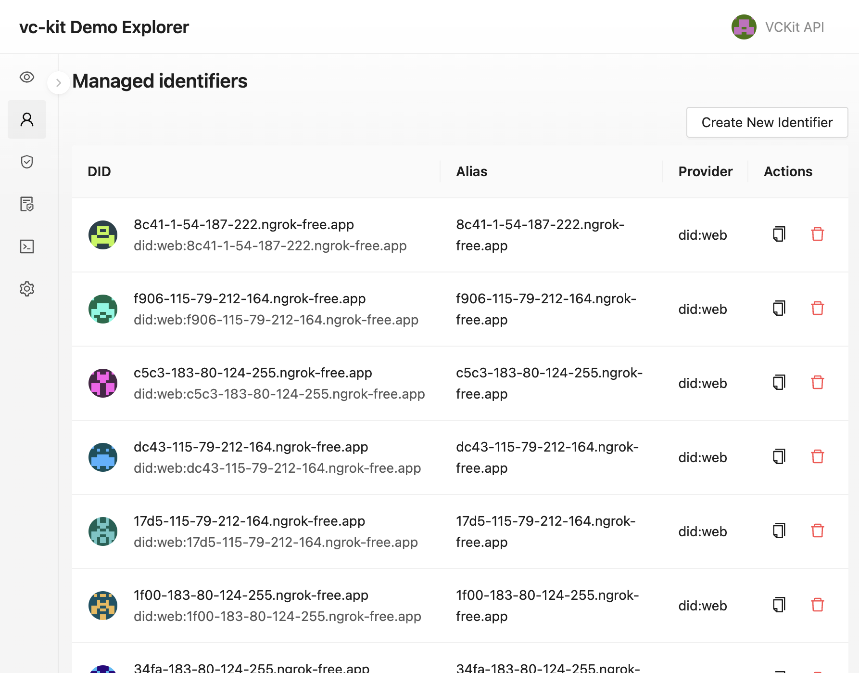
Task: Click text did:web:c5c3-183-80-124-255.ngrok-free.app
Action: 279,394
